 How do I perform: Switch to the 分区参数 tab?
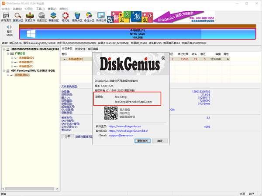[67, 49]
